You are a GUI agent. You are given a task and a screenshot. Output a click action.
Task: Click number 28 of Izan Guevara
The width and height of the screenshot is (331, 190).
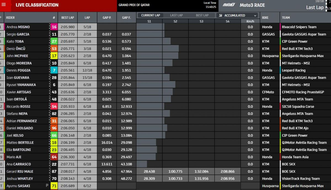pyautogui.click(x=54, y=78)
